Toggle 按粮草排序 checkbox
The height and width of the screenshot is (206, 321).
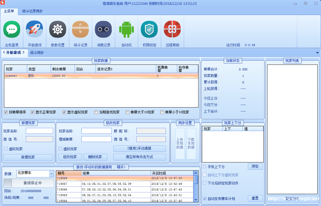[x=6, y=112]
